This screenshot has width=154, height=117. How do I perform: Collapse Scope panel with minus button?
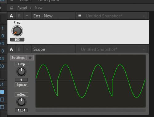27,49
